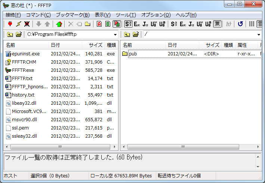This screenshot has width=265, height=183.
Task: Open the ブックマーク(B) menu
Action: [x=73, y=15]
